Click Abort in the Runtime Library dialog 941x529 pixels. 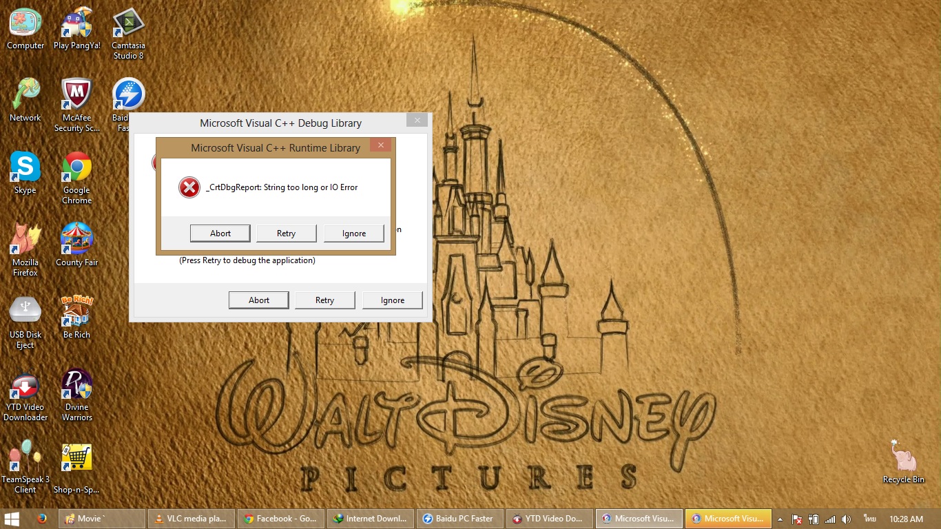[x=220, y=234]
